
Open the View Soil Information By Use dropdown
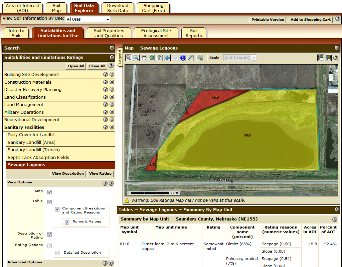click(88, 19)
